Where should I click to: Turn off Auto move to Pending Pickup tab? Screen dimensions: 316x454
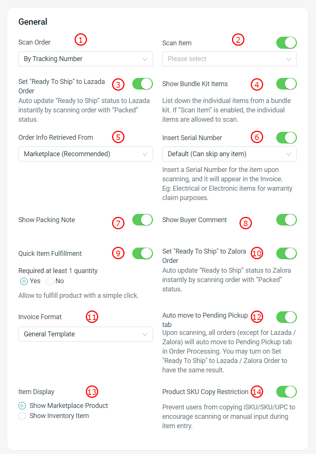(286, 317)
